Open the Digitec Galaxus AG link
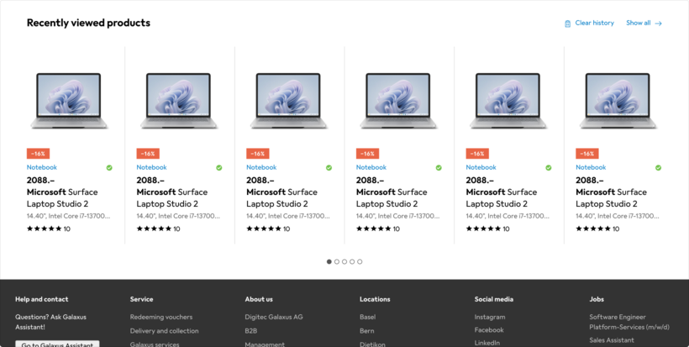 coord(274,317)
